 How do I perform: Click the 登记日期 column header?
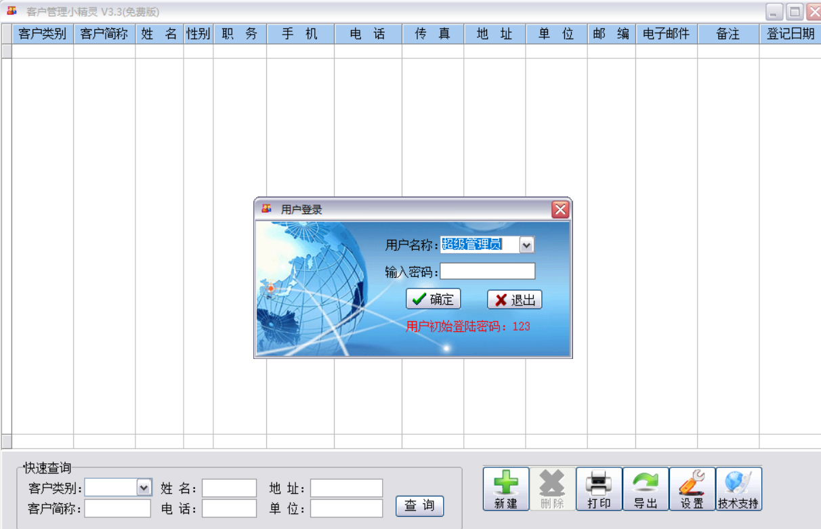click(x=790, y=34)
